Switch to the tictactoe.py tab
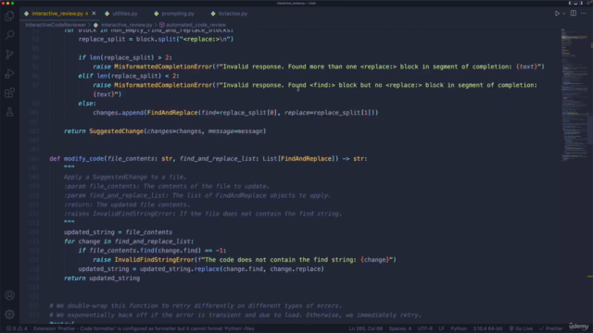 pos(233,14)
